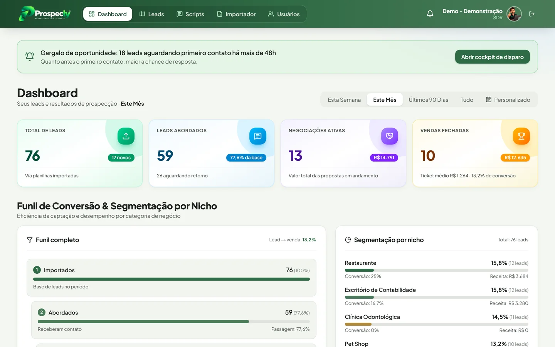Click the R$ 12.635 badge
This screenshot has height=347, width=555.
point(515,157)
